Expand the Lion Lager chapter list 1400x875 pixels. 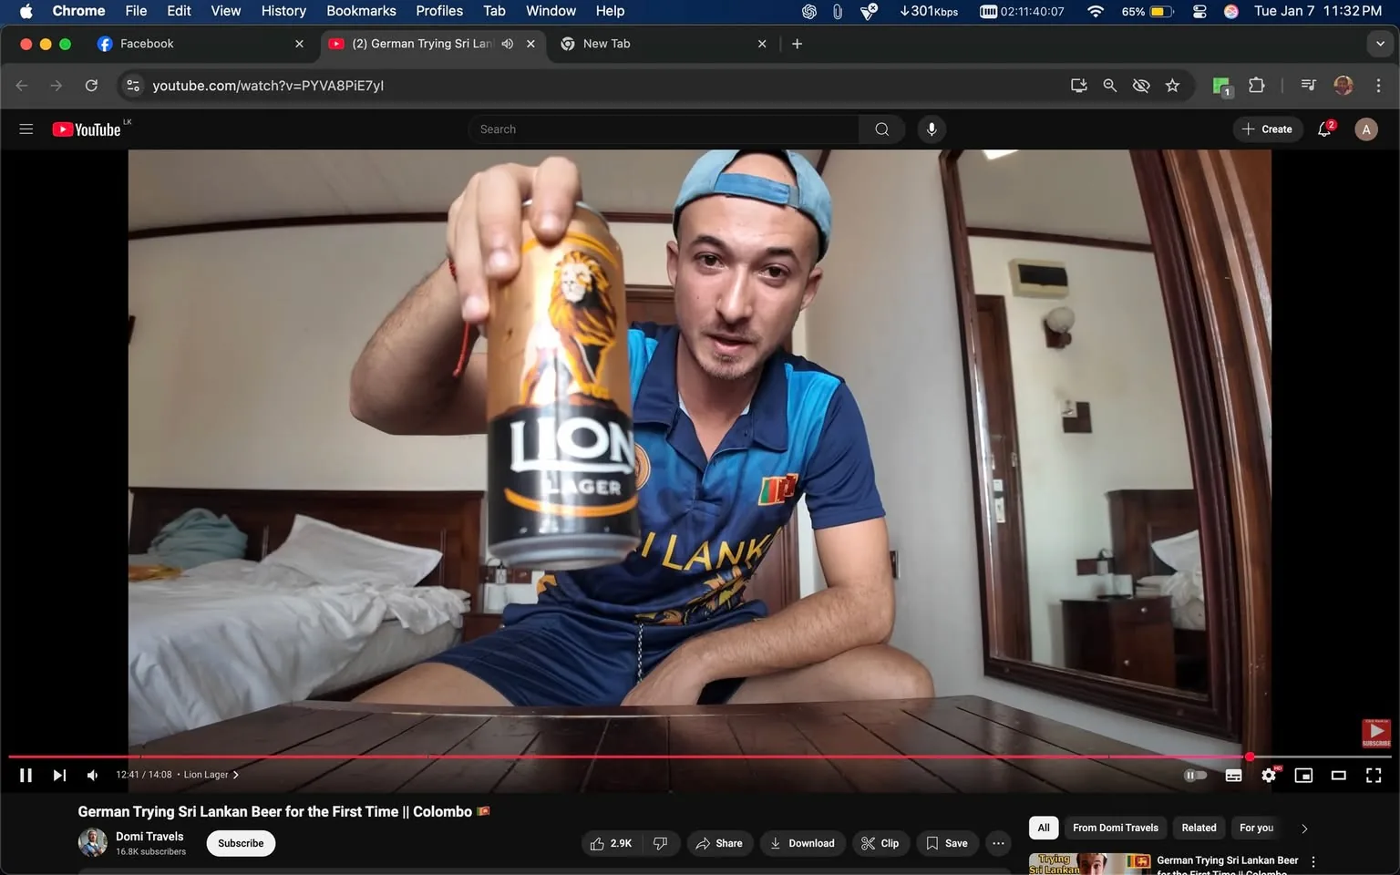(x=210, y=775)
